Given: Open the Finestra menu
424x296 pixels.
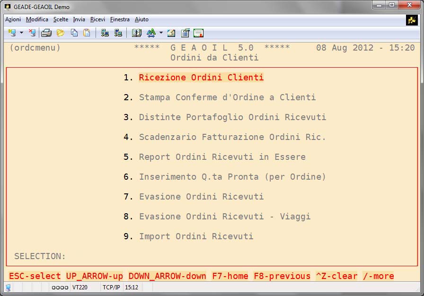Looking at the screenshot, I should pyautogui.click(x=120, y=19).
